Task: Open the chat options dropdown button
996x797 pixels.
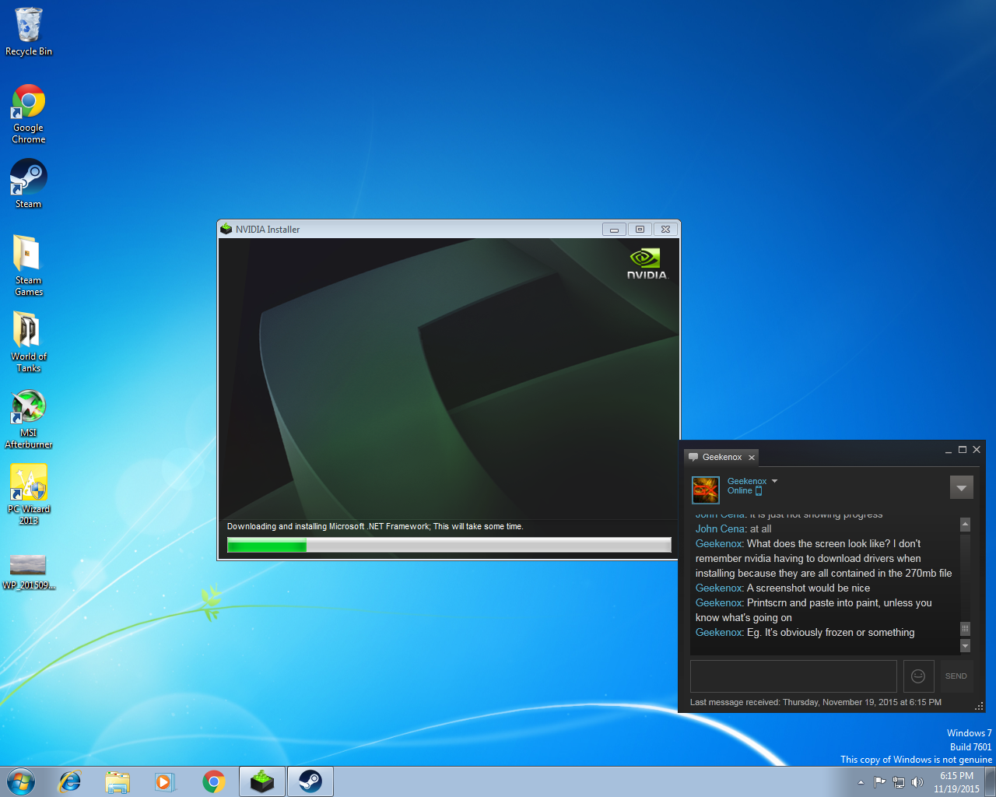Action: (x=962, y=487)
